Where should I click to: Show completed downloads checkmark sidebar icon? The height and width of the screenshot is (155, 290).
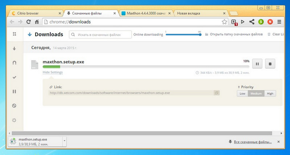[14, 77]
